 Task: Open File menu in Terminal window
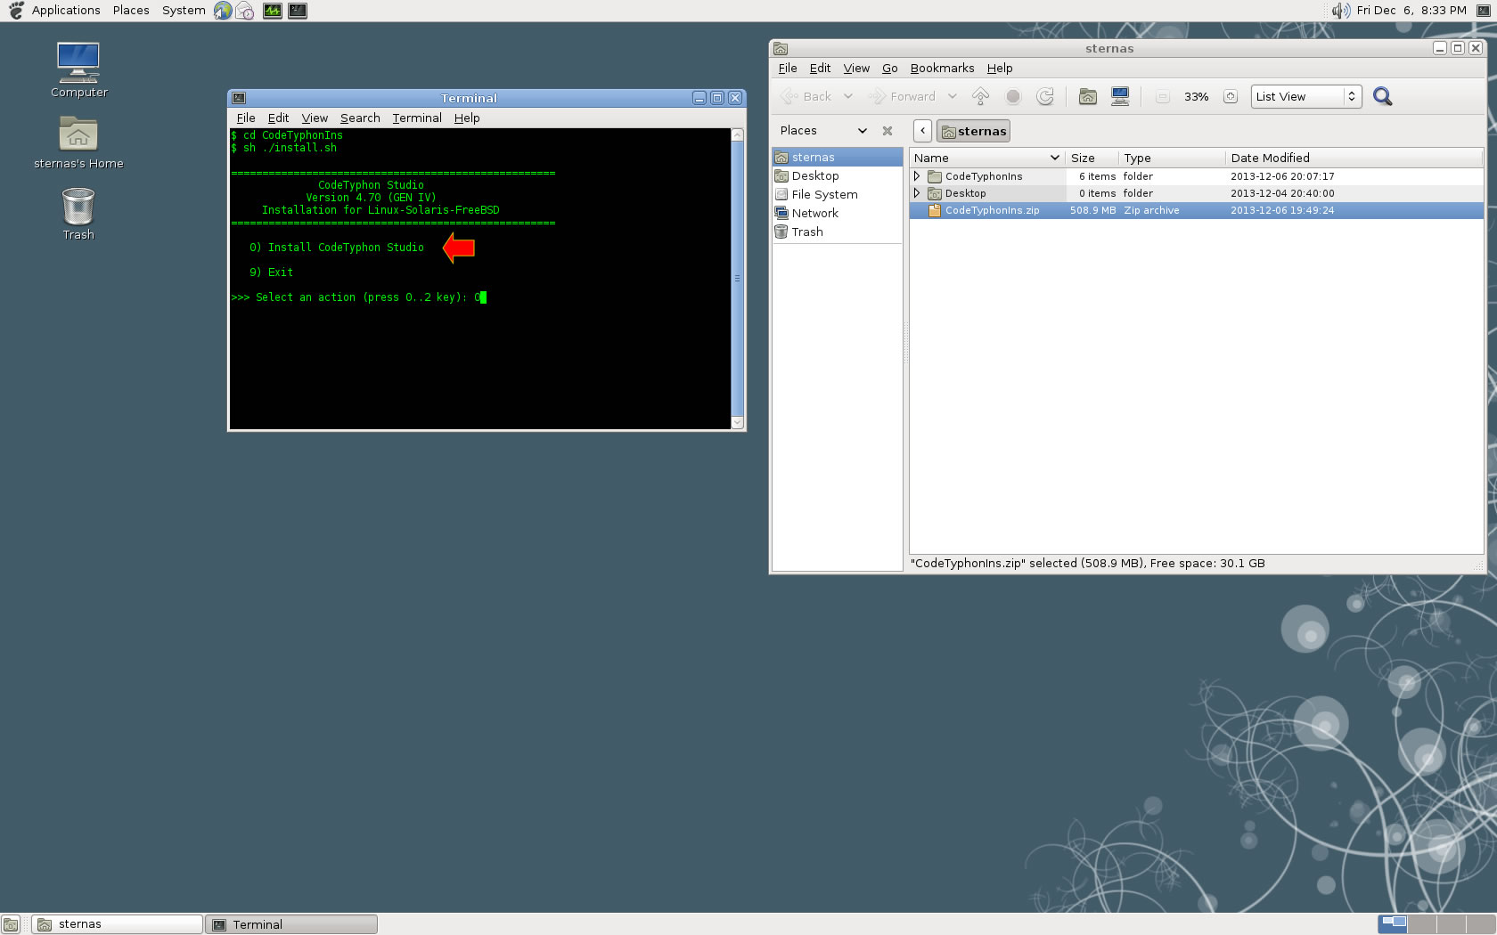(246, 118)
